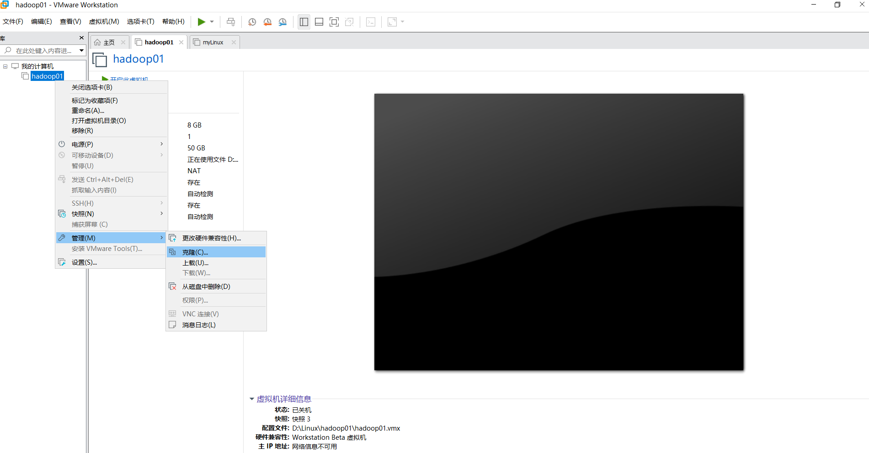Close the hadoop01 tab

point(181,42)
